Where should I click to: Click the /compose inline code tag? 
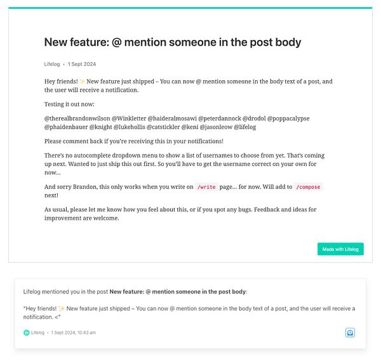(x=308, y=187)
